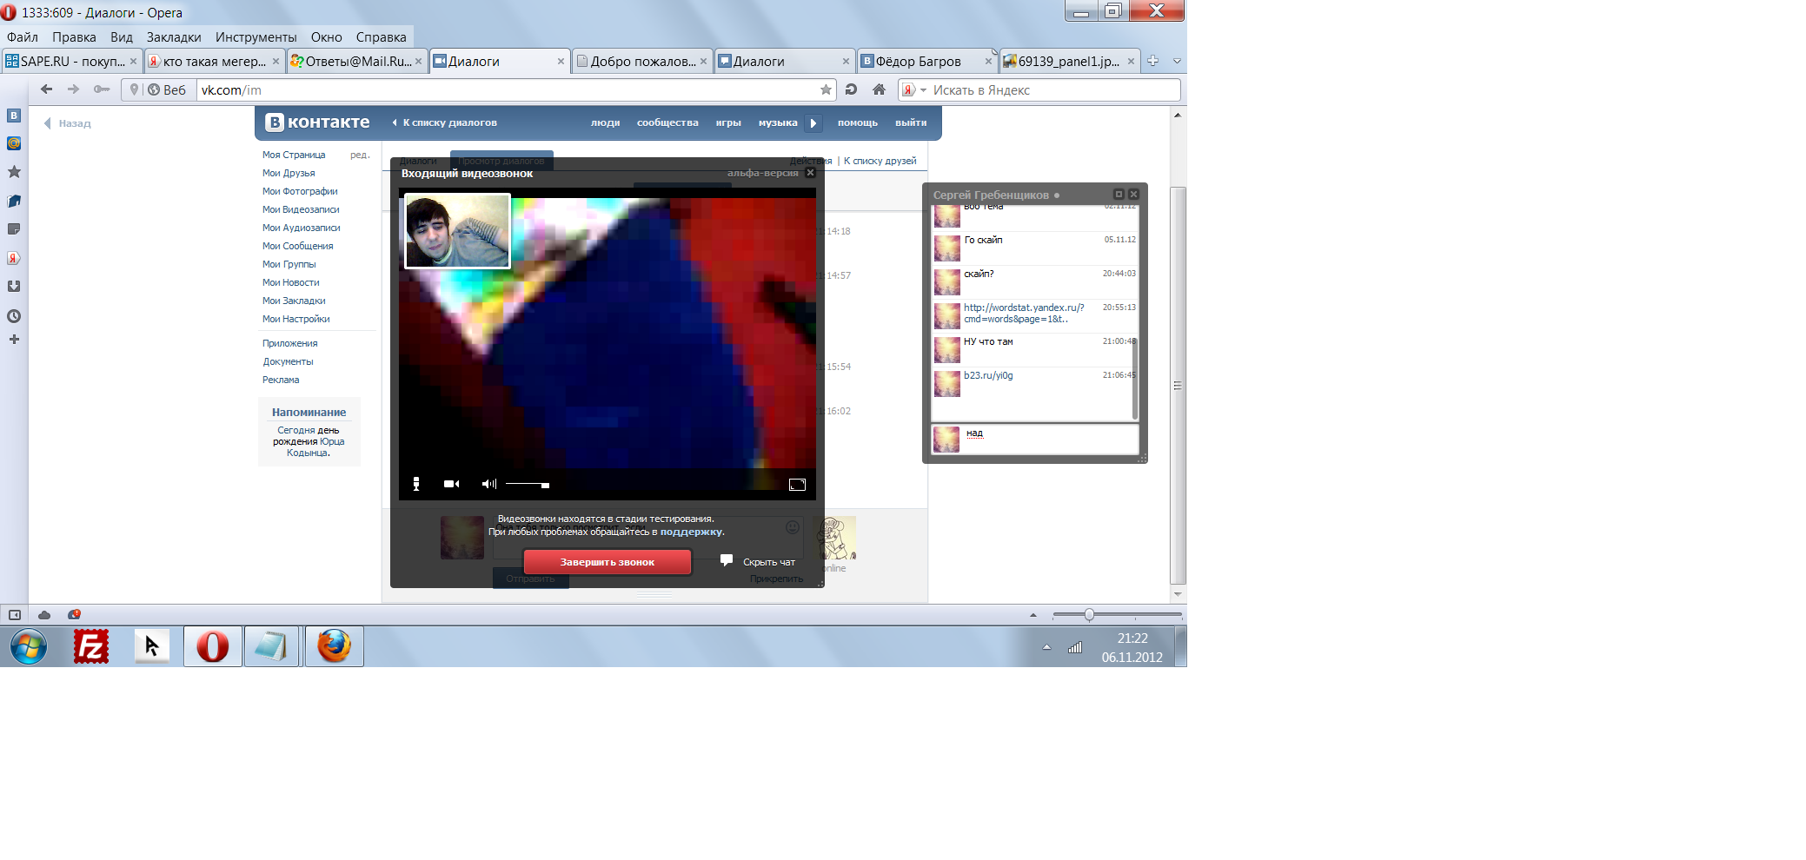Expand VK header menu arrow after музыка
This screenshot has height=860, width=1806.
[813, 123]
